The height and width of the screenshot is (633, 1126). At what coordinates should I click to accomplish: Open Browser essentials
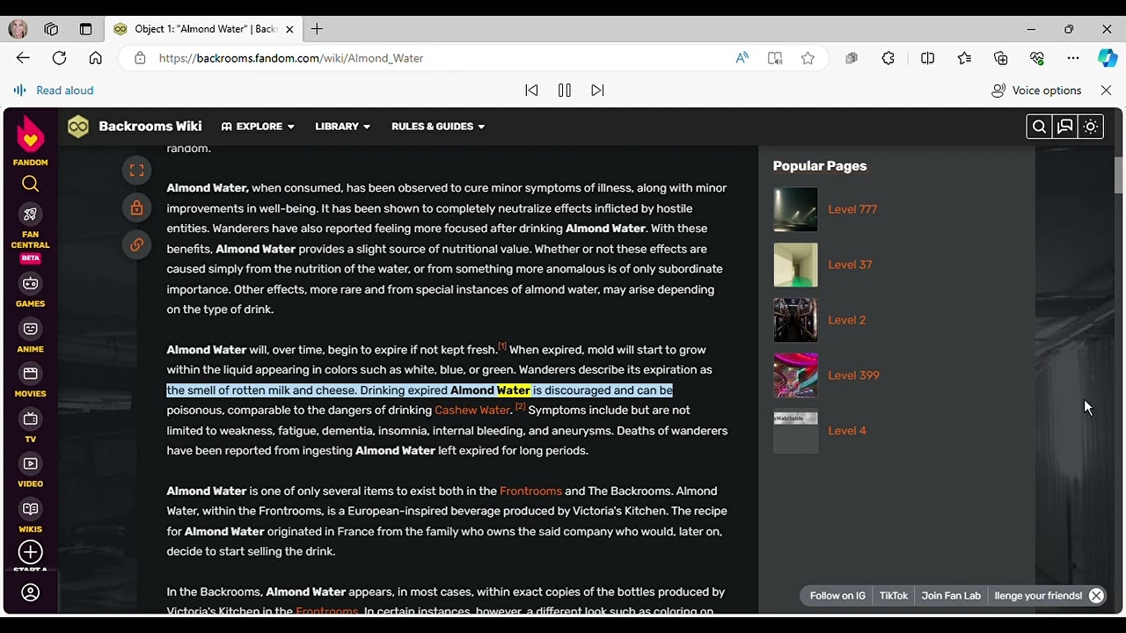[x=1037, y=58]
